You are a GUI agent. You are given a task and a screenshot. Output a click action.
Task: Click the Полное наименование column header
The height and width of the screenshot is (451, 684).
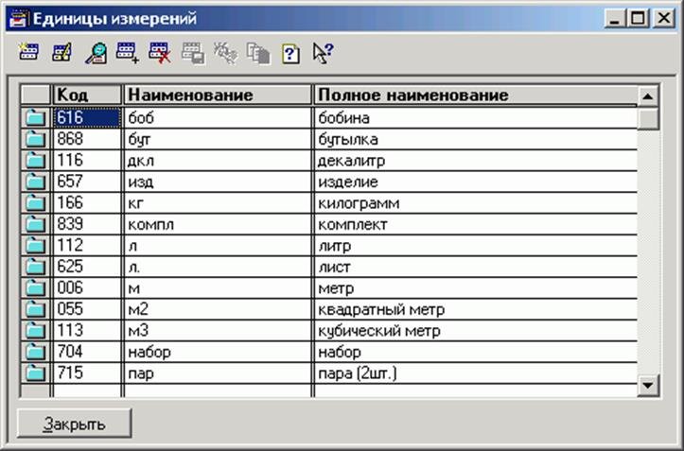[x=475, y=95]
